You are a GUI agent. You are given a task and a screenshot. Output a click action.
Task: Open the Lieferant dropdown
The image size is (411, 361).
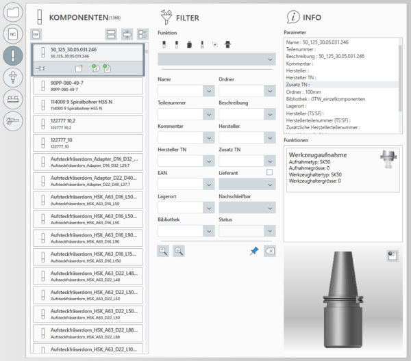coord(247,185)
